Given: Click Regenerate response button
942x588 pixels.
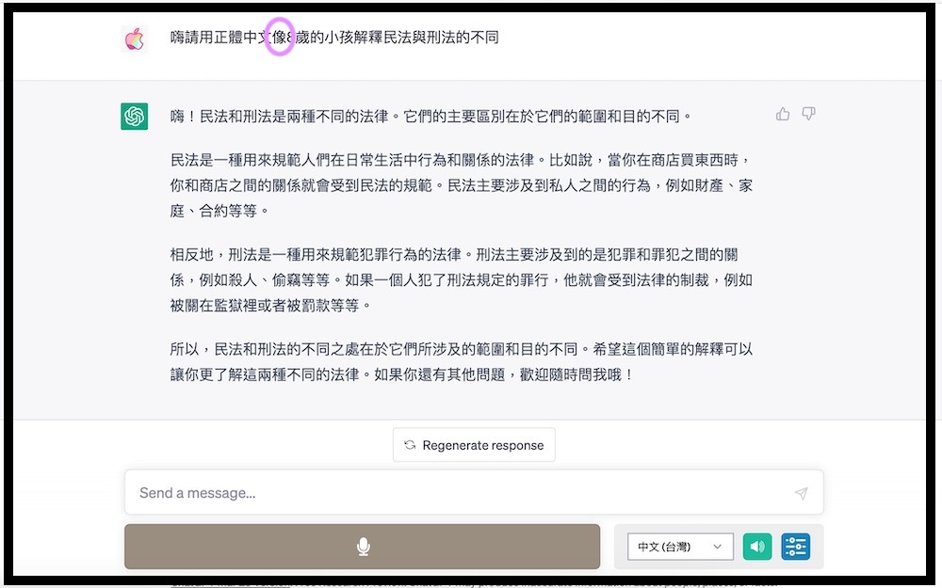Looking at the screenshot, I should pos(474,445).
